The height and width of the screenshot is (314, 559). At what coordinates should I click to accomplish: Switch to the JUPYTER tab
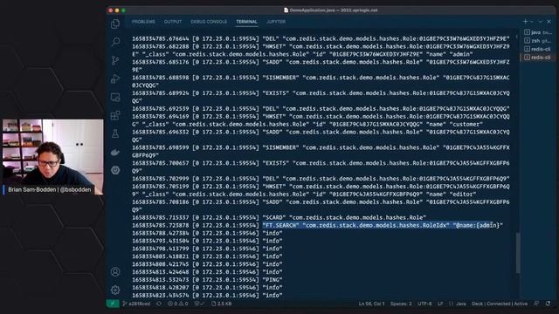[276, 22]
